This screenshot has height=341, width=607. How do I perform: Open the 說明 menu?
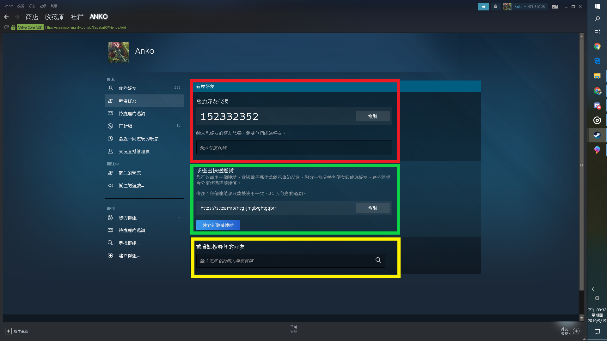click(x=54, y=6)
